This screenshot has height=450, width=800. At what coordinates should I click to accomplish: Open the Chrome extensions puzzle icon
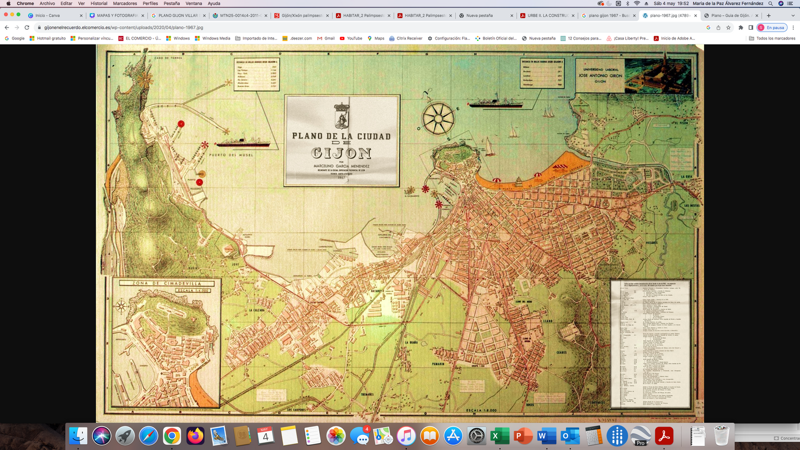click(741, 28)
